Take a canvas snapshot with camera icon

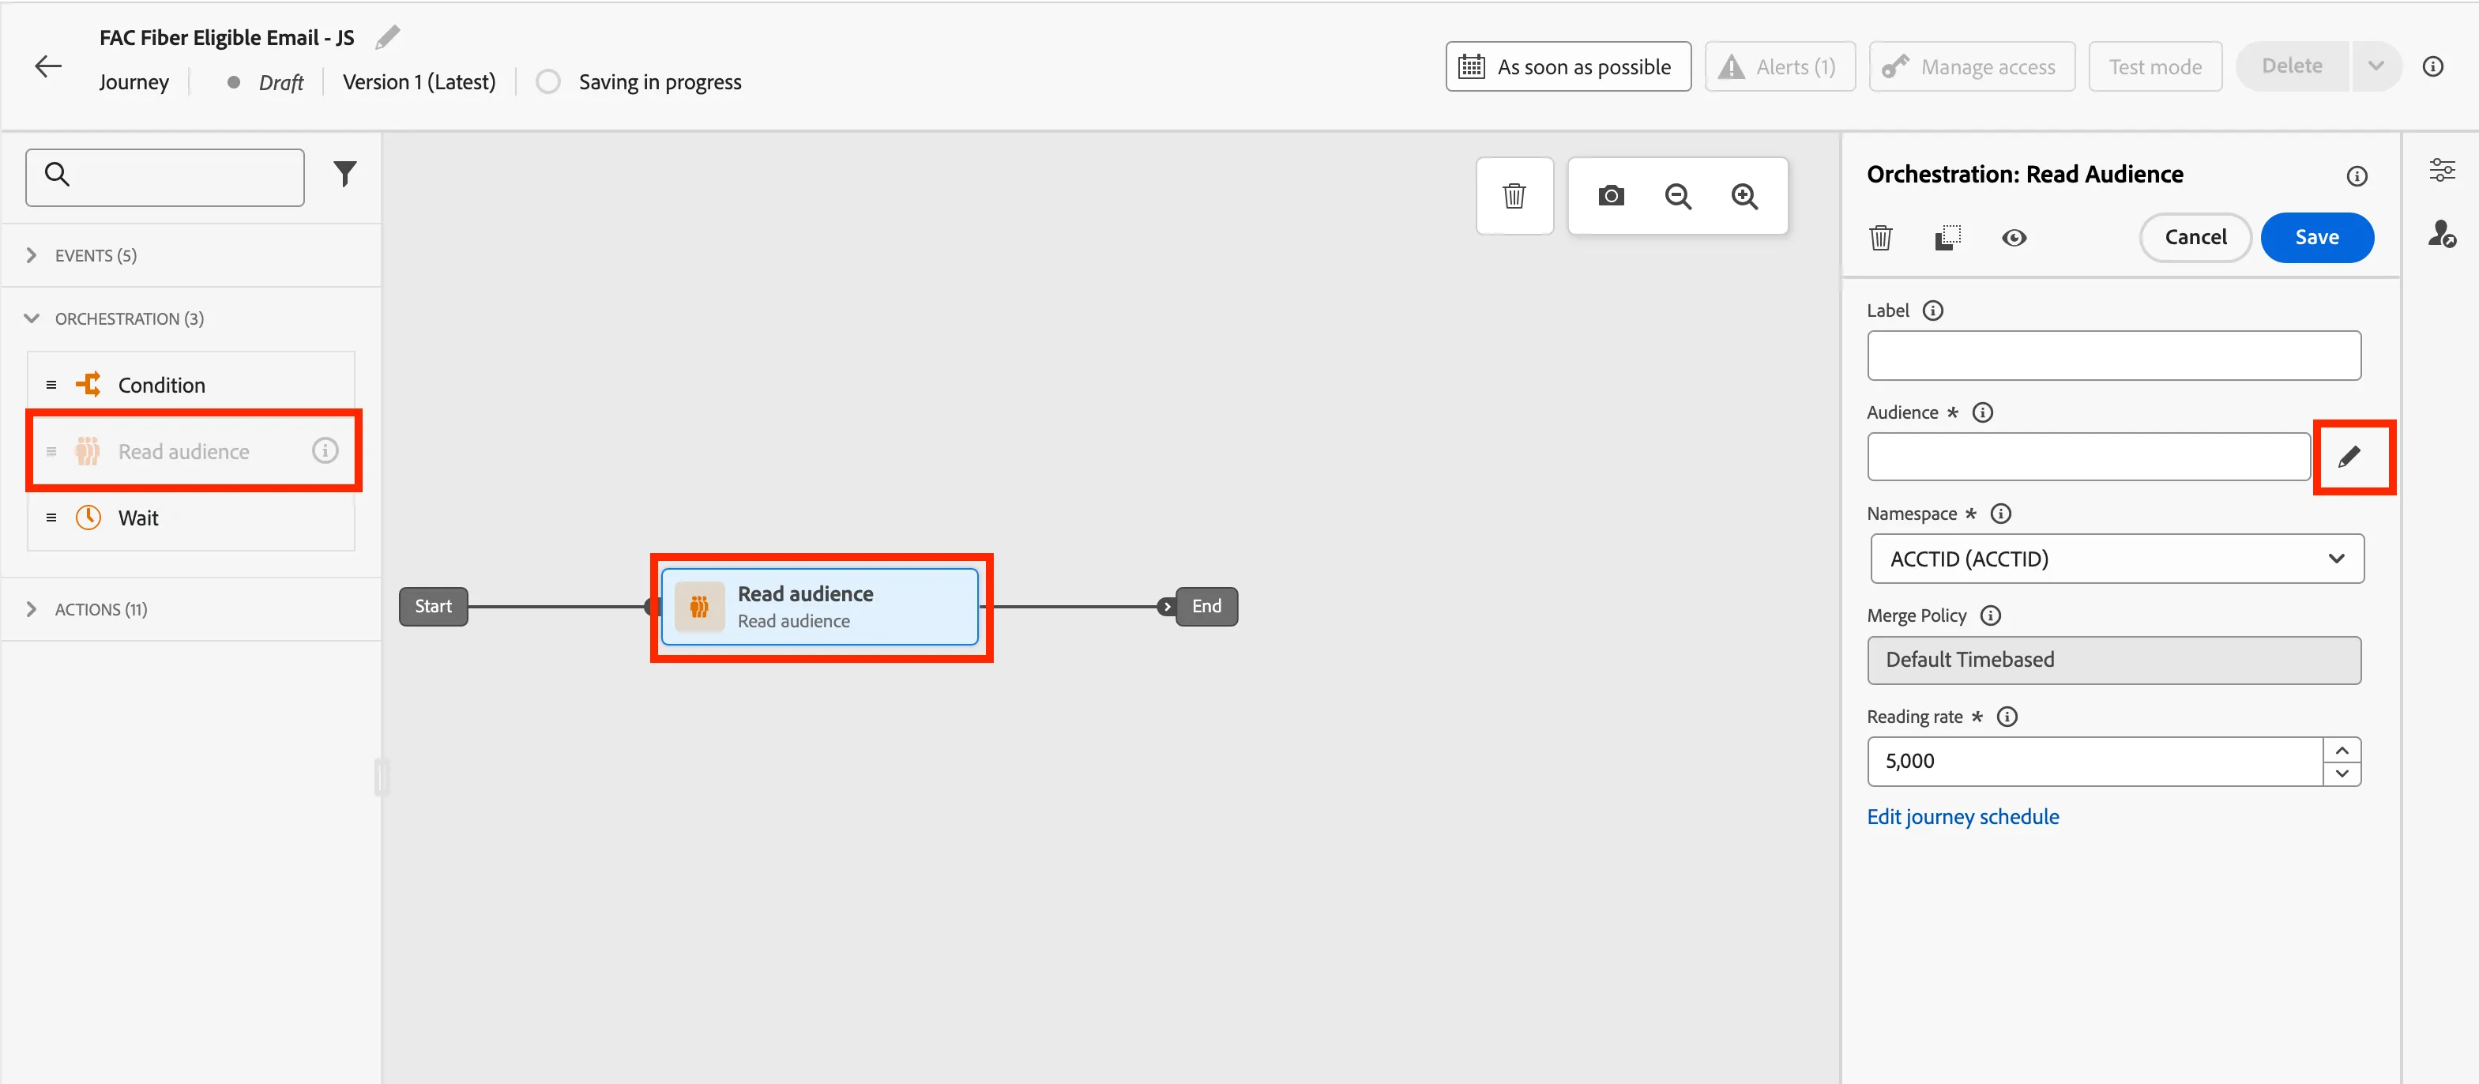1611,197
